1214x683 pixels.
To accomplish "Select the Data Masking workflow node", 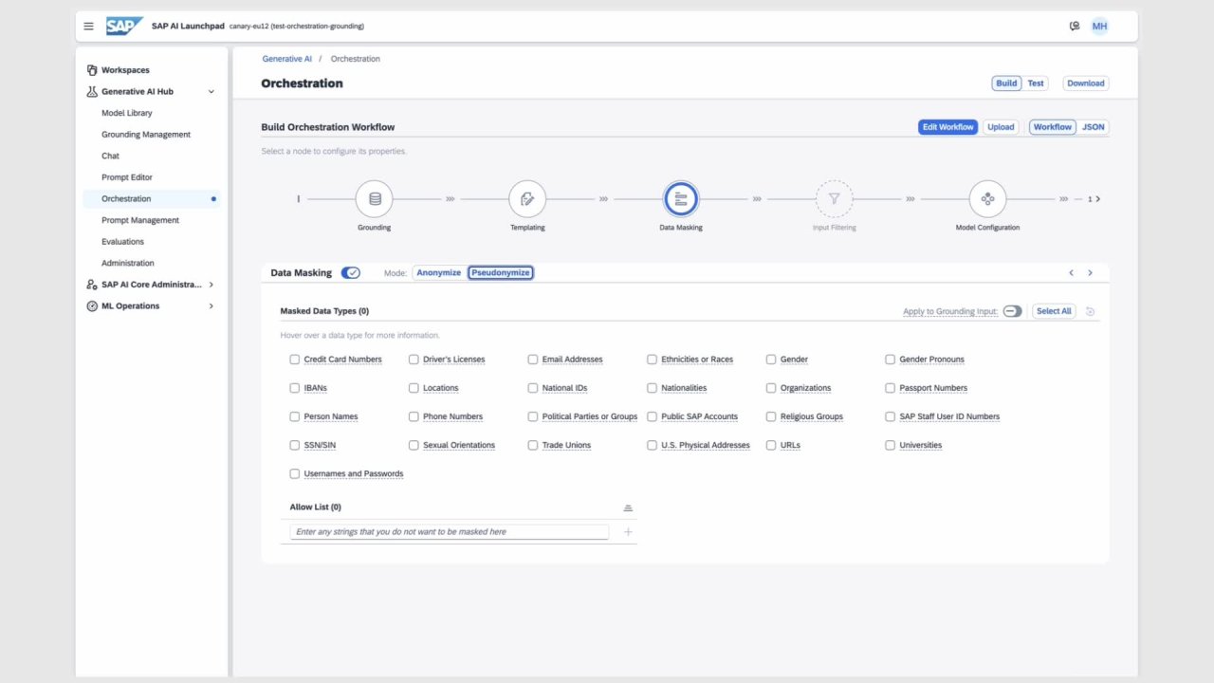I will pyautogui.click(x=681, y=199).
